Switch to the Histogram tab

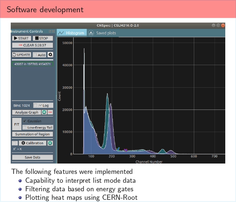tap(72, 33)
